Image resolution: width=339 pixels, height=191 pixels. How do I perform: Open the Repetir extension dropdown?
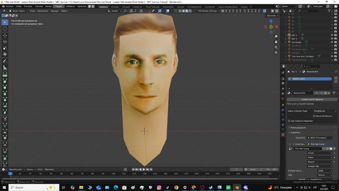point(320,162)
